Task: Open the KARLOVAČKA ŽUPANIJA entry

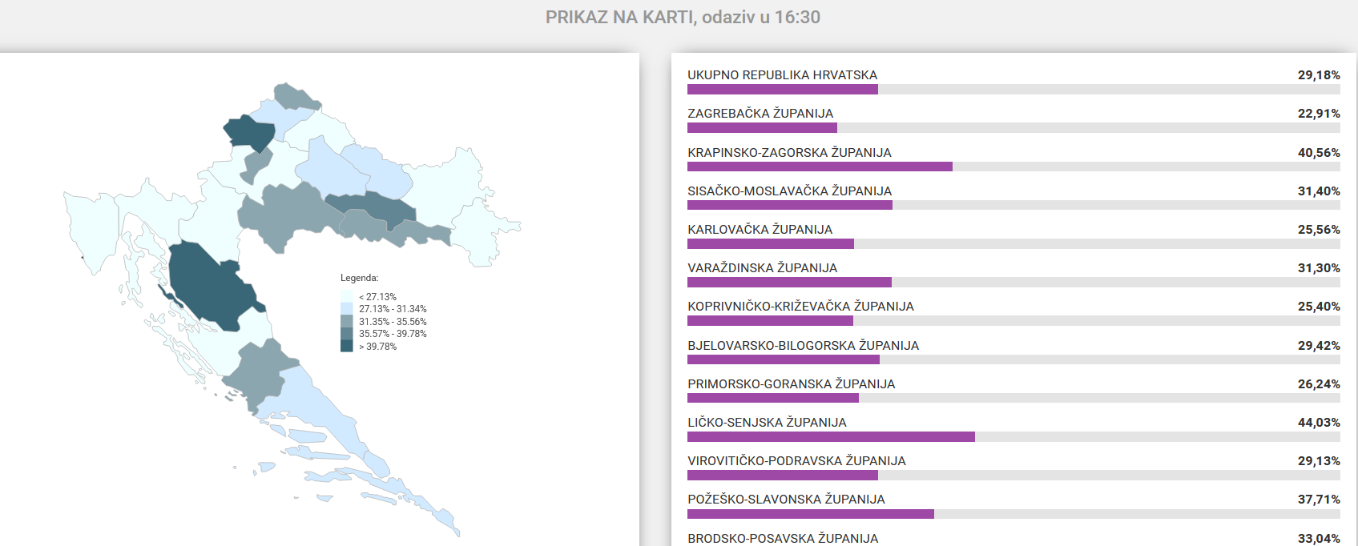Action: click(x=760, y=230)
